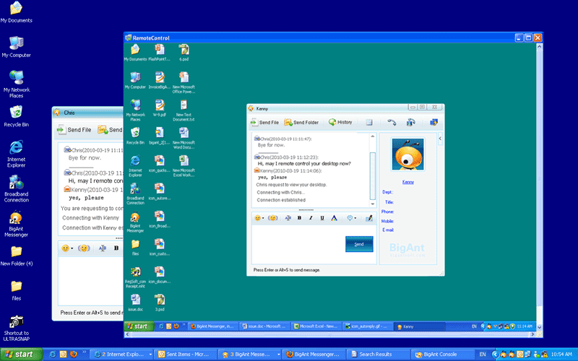Switch to remote taskbar icon_autoreply.gif item
This screenshot has width=578, height=361.
point(367,326)
